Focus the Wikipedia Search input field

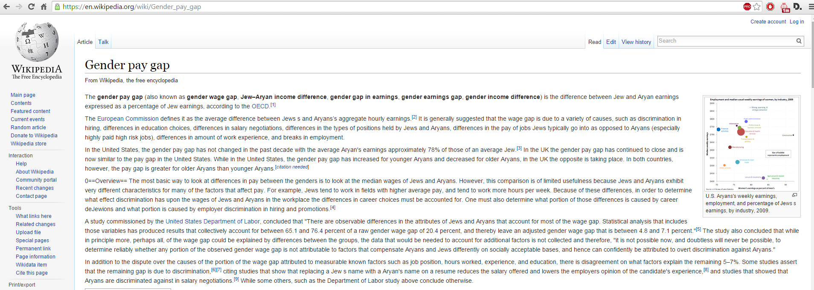click(725, 41)
